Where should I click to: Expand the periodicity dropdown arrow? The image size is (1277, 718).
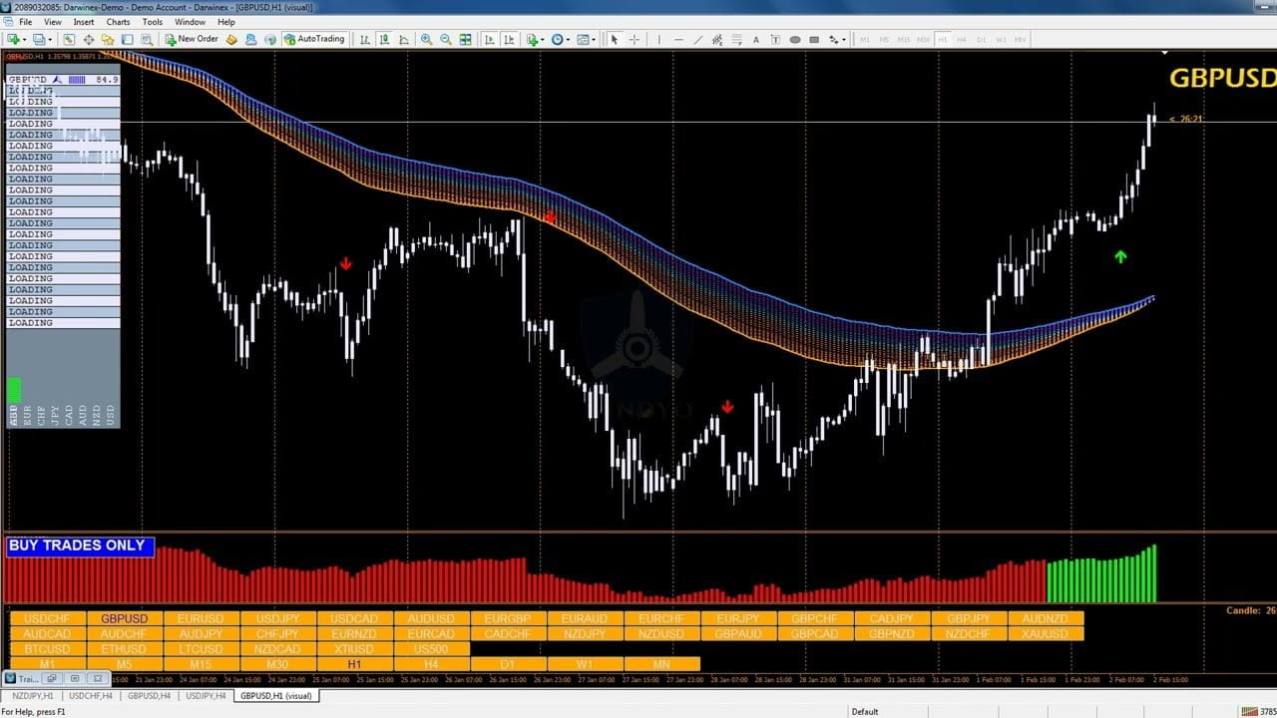(x=568, y=40)
